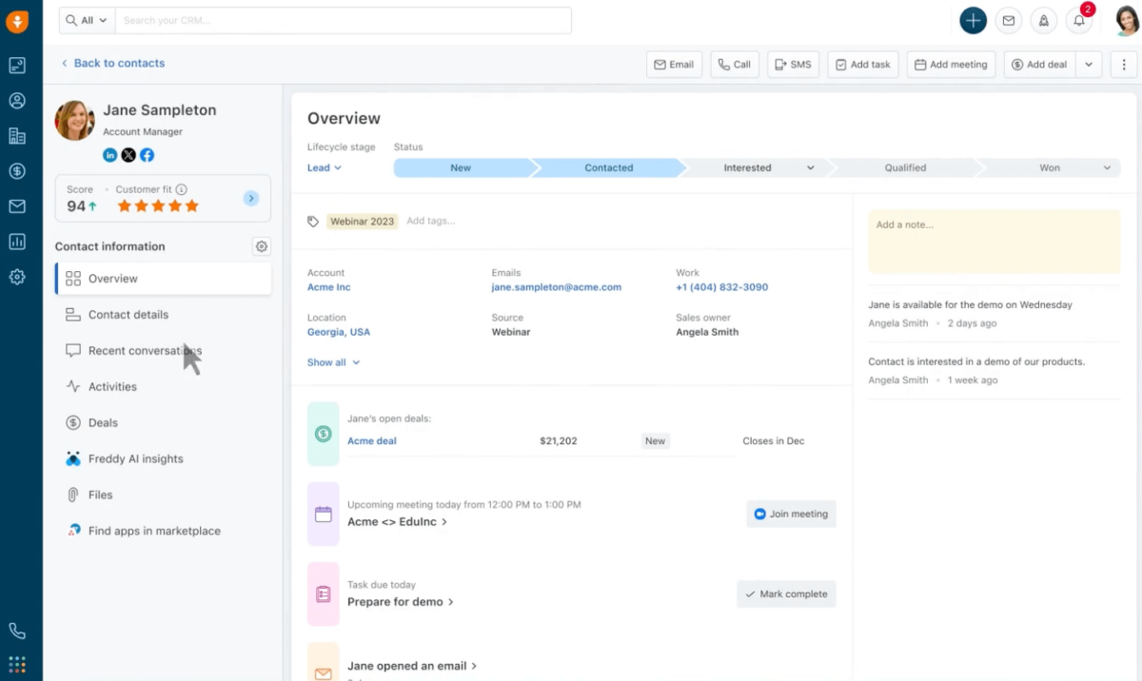
Task: Open the Add deal dropdown arrow
Action: (1089, 64)
